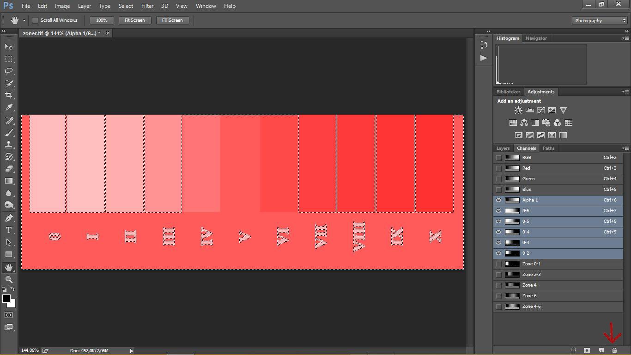Image resolution: width=631 pixels, height=355 pixels.
Task: Open the Filter menu
Action: click(147, 6)
